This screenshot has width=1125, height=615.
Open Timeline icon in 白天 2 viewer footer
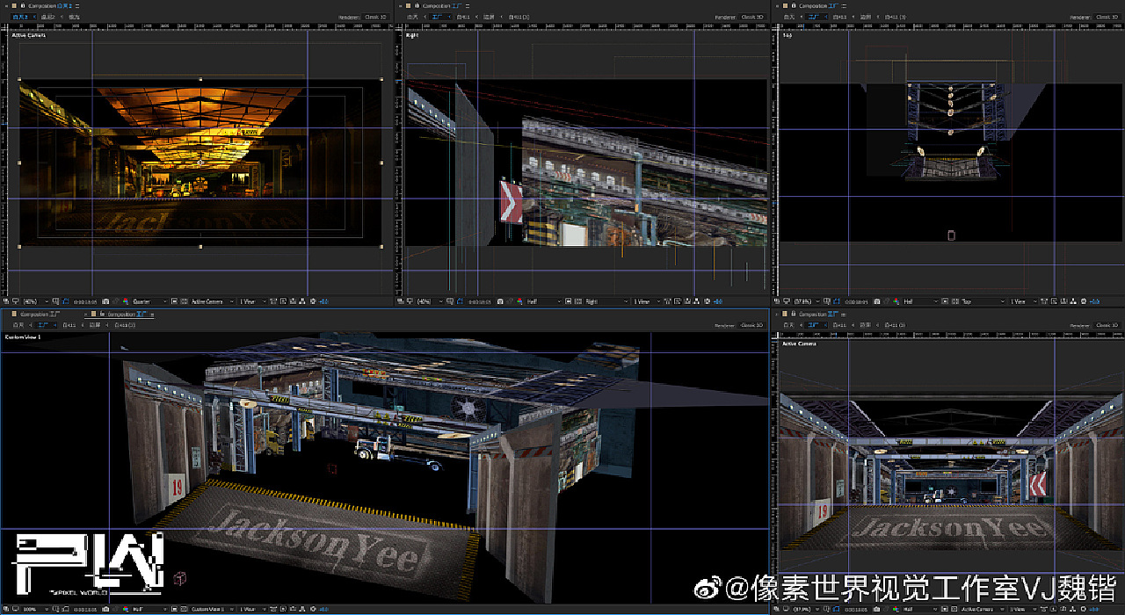click(x=293, y=301)
